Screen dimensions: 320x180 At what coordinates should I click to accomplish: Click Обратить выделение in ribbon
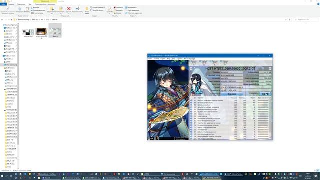(x=133, y=13)
